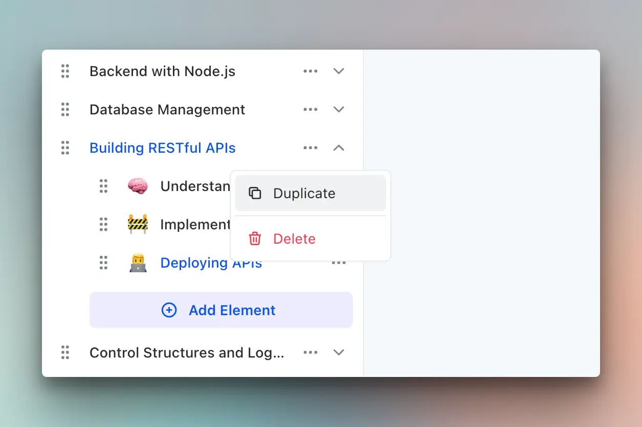642x427 pixels.
Task: Click the technologist emoji beside Deploying APIs
Action: pos(138,263)
